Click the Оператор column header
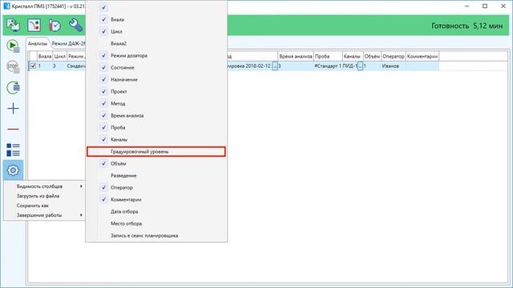 point(394,56)
